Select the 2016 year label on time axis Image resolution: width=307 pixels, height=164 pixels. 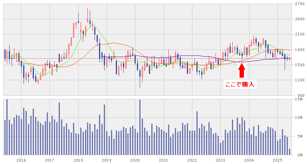21,160
